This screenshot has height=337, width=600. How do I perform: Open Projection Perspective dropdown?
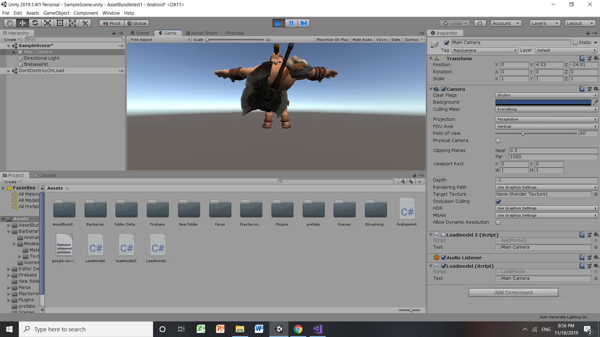[547, 119]
